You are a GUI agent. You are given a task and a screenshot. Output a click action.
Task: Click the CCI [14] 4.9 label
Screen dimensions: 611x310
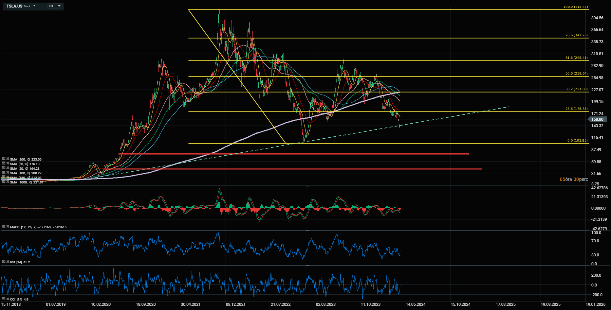(19, 300)
